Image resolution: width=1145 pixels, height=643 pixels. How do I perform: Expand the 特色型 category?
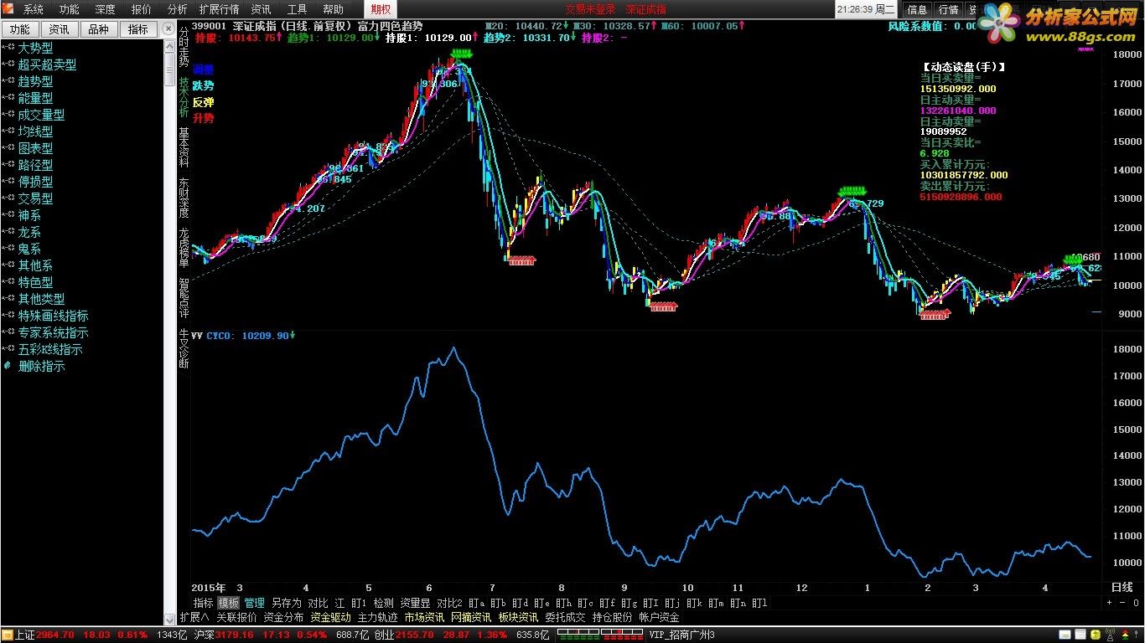point(35,282)
